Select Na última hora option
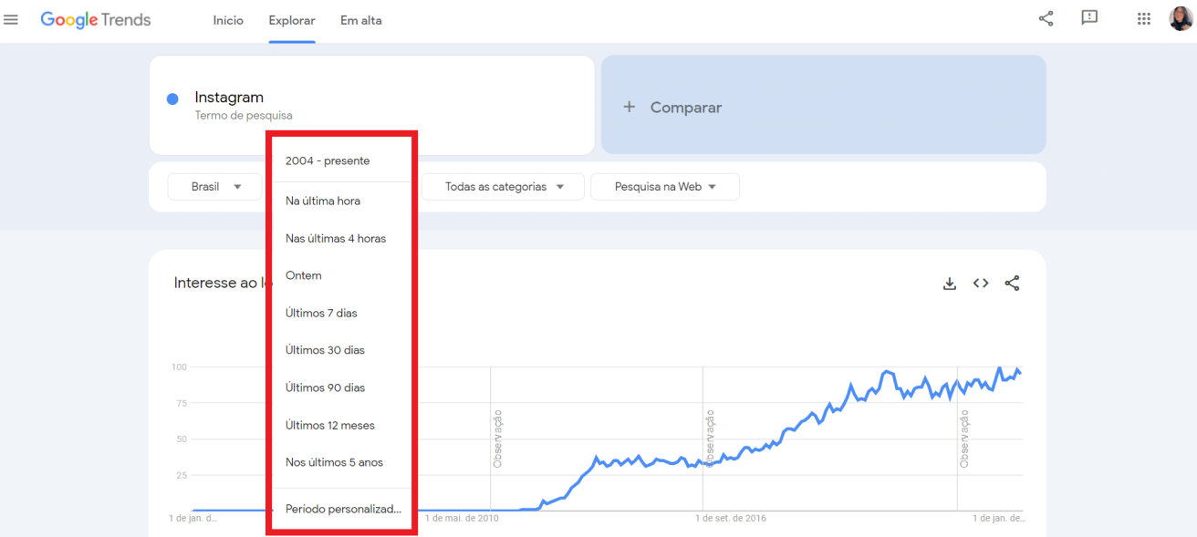This screenshot has height=537, width=1197. pos(341,201)
